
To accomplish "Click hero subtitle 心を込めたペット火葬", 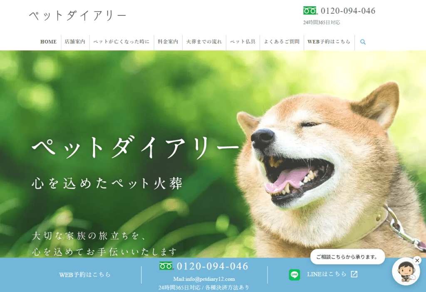I will tap(107, 183).
